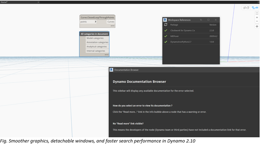The height and width of the screenshot is (148, 261).
Task: Switch to background 3D preview navigation
Action: (x=246, y=8)
